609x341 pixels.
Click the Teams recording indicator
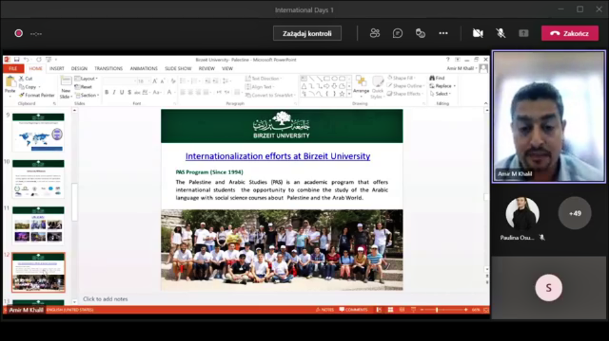click(x=18, y=33)
